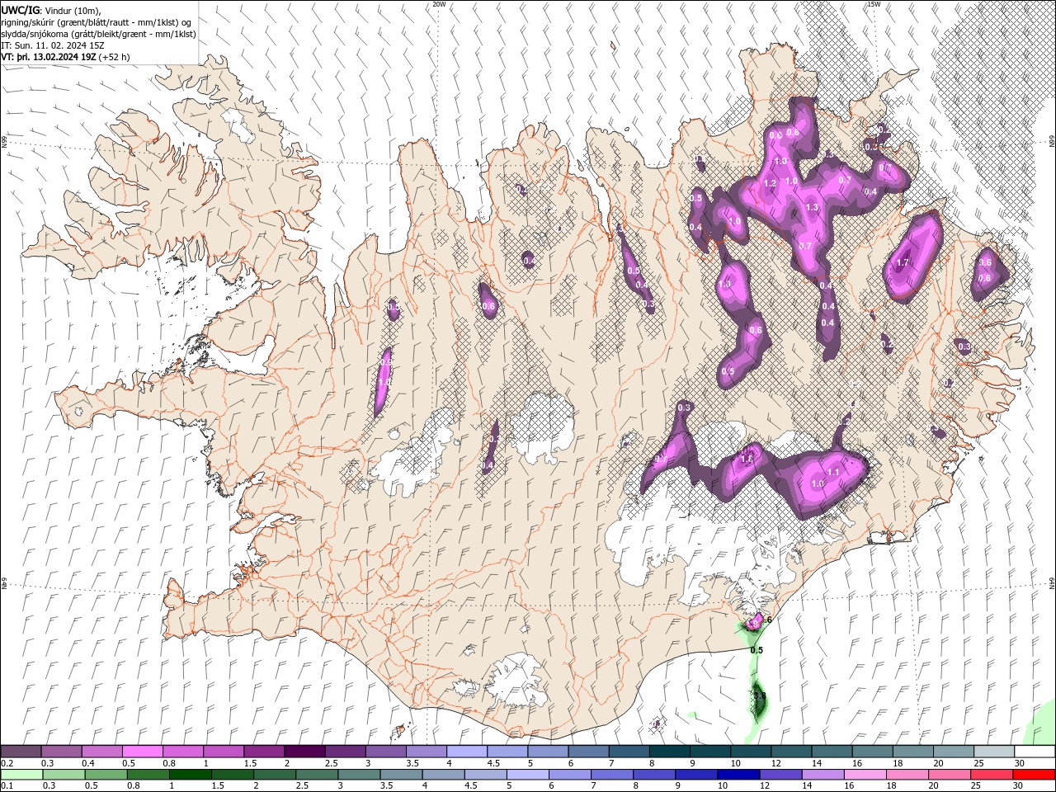Click the "VT: þri. 13.02.2024 19Z" valid time

(x=49, y=57)
